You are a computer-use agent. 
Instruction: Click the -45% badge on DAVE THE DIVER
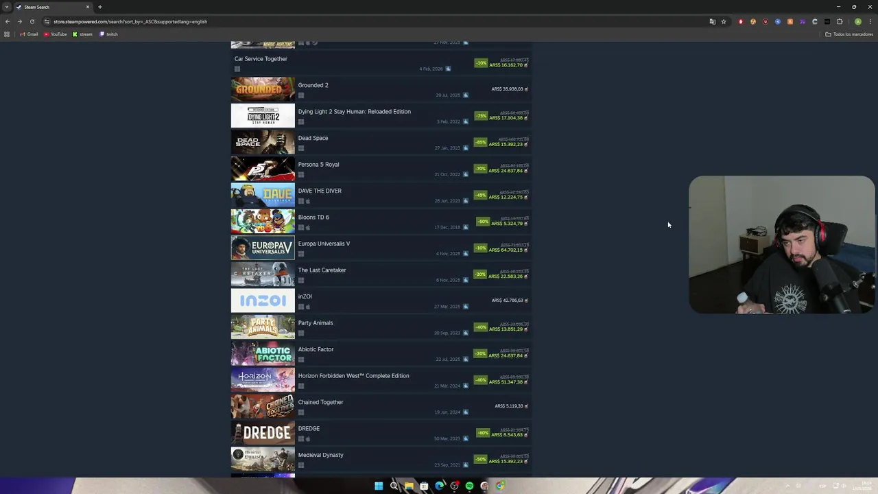pos(481,196)
